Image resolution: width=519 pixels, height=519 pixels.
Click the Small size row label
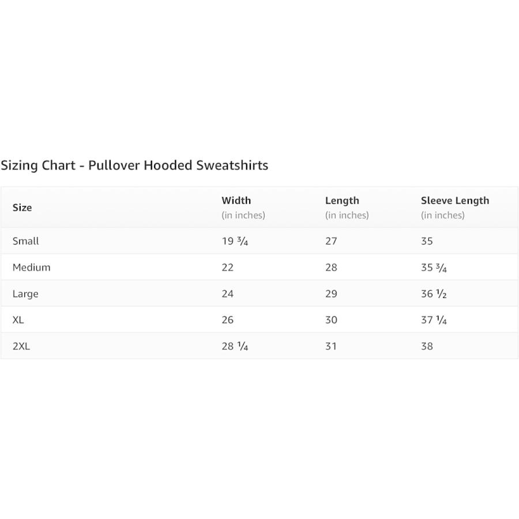25,241
